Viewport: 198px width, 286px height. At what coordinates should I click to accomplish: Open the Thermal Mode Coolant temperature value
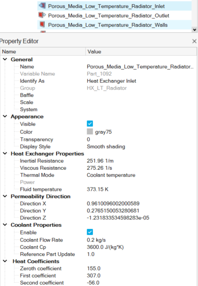pyautogui.click(x=111, y=175)
